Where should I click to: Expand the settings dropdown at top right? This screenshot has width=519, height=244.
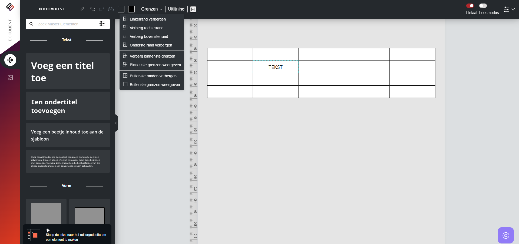coord(509,9)
